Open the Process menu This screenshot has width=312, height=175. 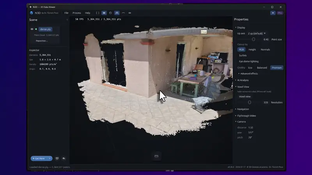click(76, 13)
